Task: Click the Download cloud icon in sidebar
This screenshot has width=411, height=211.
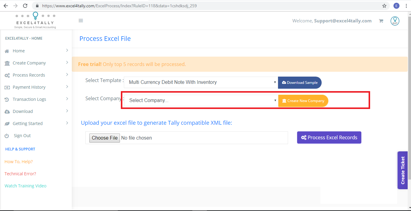Action: (7, 112)
